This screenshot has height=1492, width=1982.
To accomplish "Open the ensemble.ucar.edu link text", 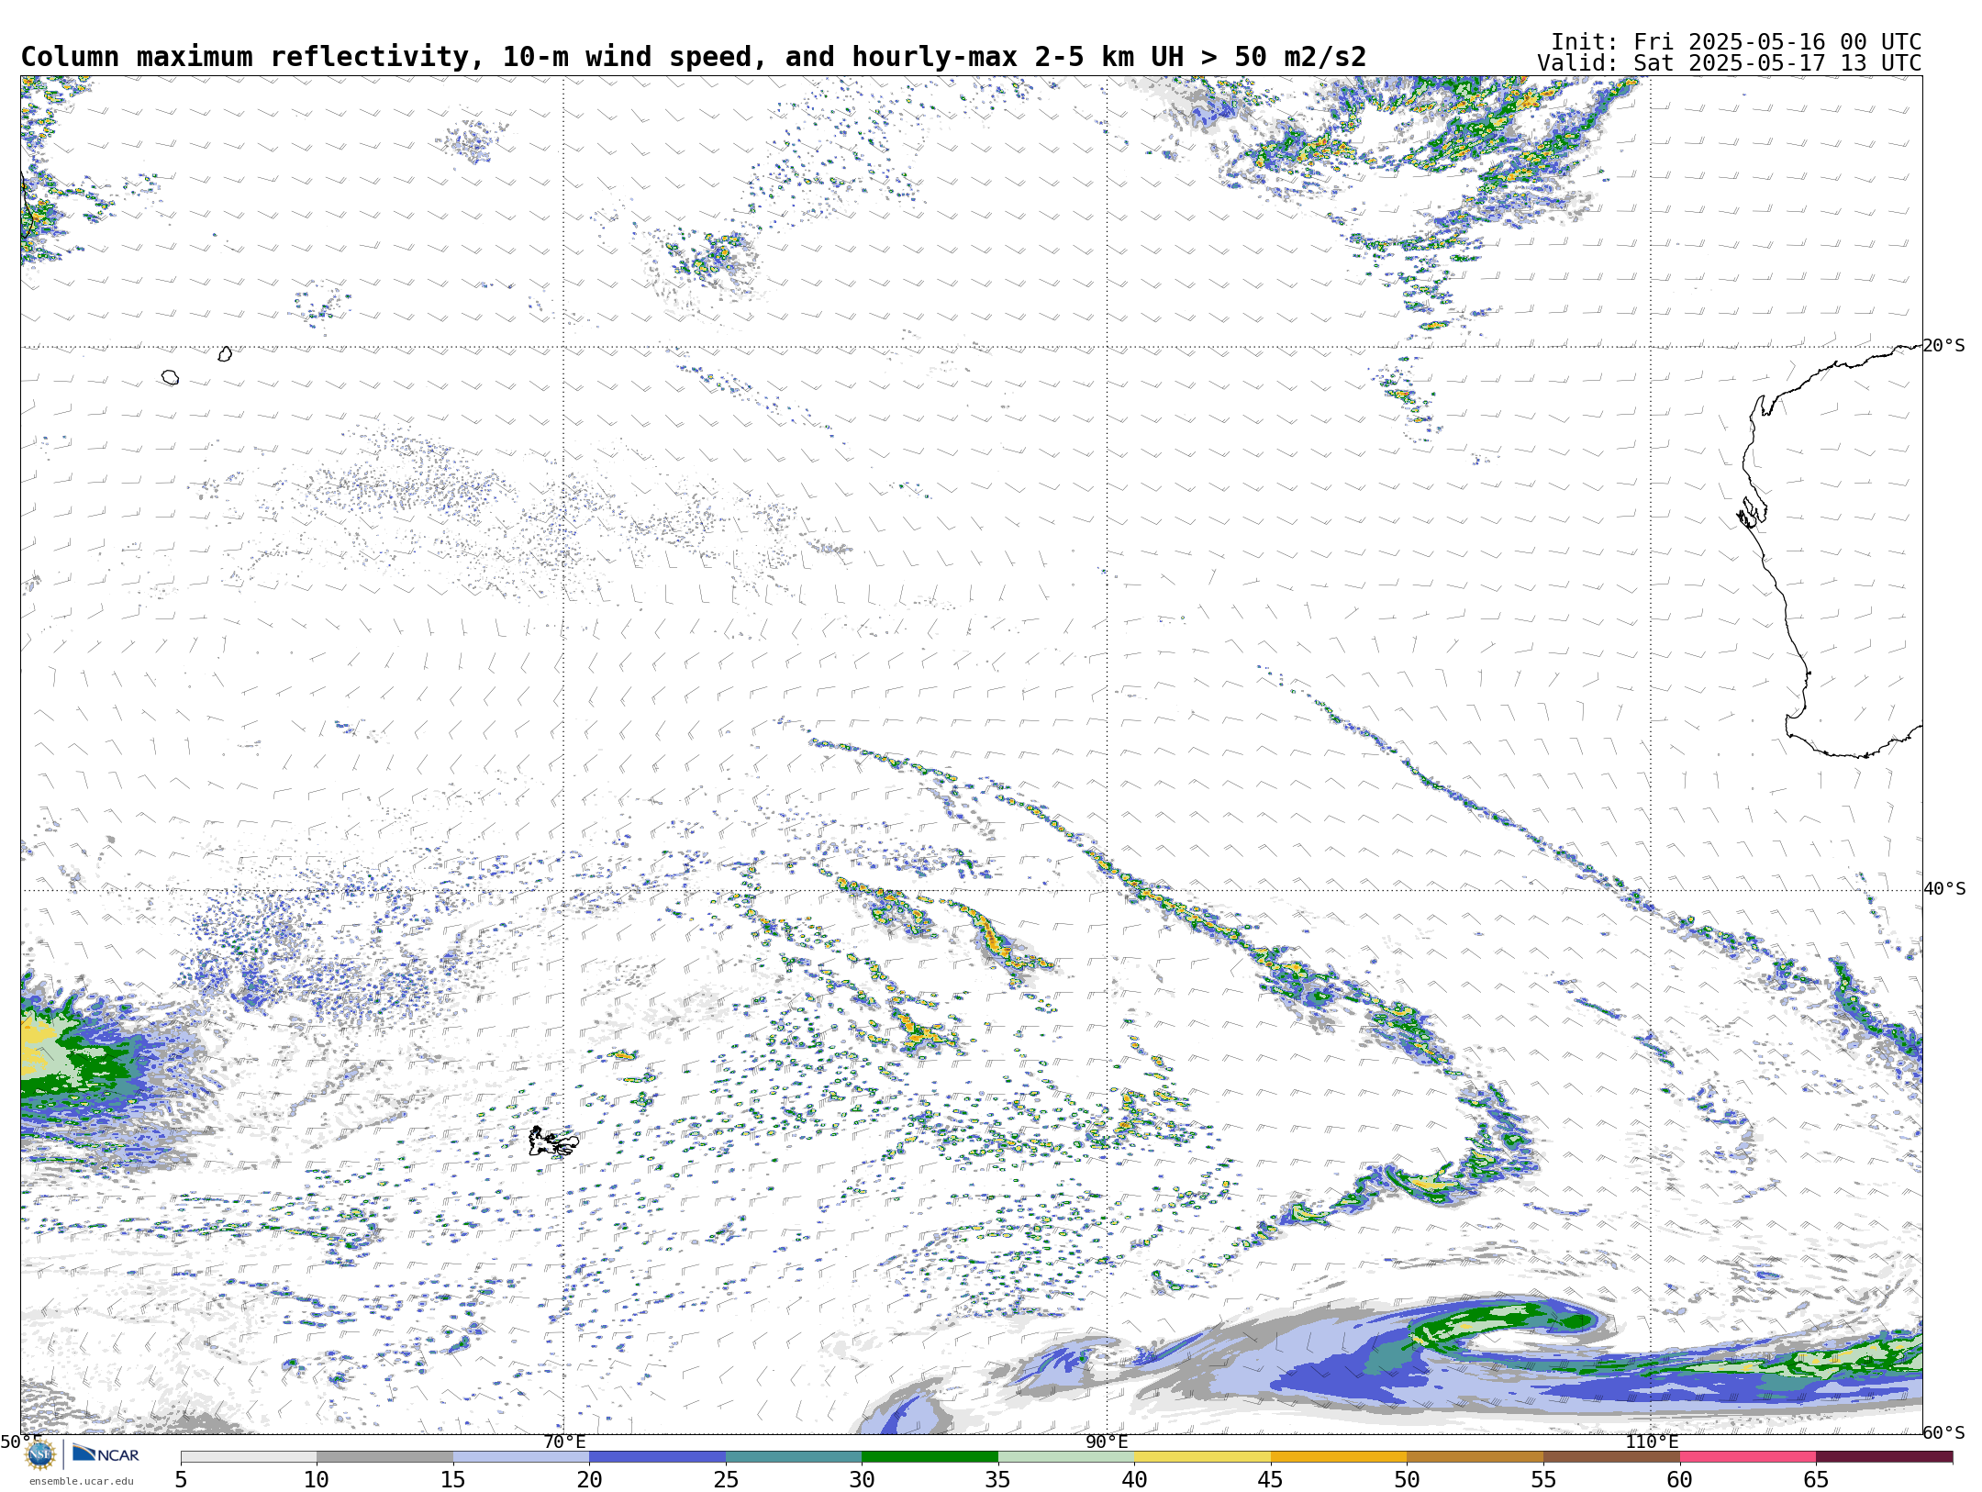I will pos(82,1481).
